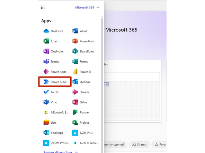This screenshot has width=205, height=153.
Task: Open OneNote
Action: (53, 51)
